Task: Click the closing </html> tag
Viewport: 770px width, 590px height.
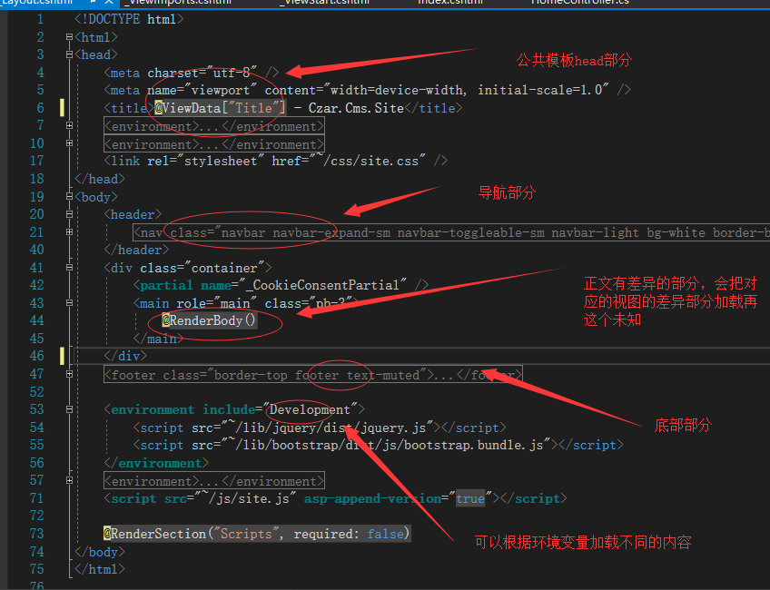Action: pyautogui.click(x=100, y=569)
